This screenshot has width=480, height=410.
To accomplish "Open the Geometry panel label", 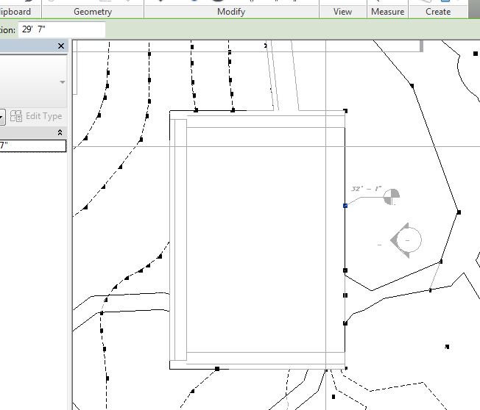I will pos(93,12).
